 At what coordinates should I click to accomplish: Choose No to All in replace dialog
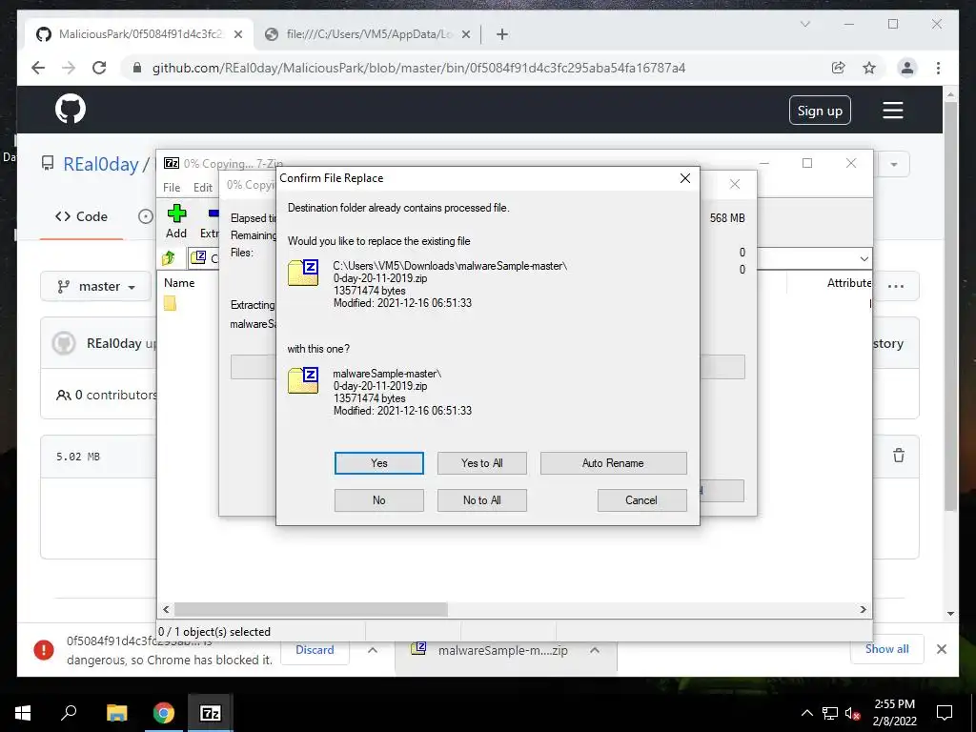(x=481, y=500)
